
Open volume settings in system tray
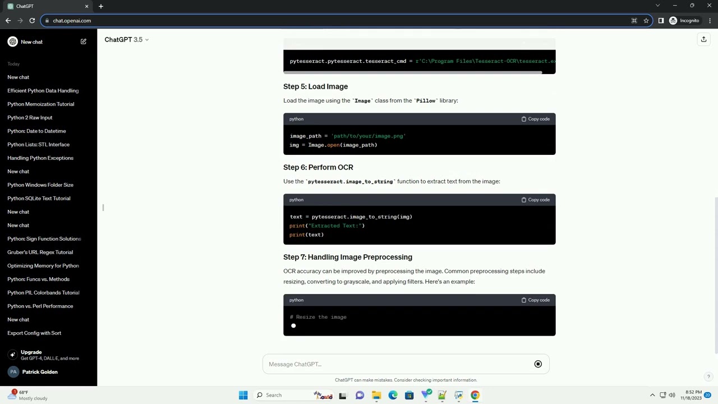coord(672,395)
